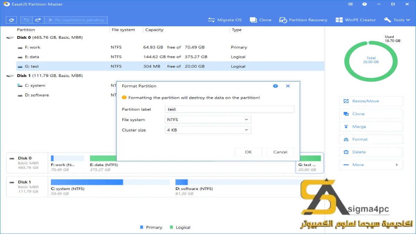Image resolution: width=416 pixels, height=234 pixels.
Task: Open the hamburger menu in title bar
Action: click(350, 4)
